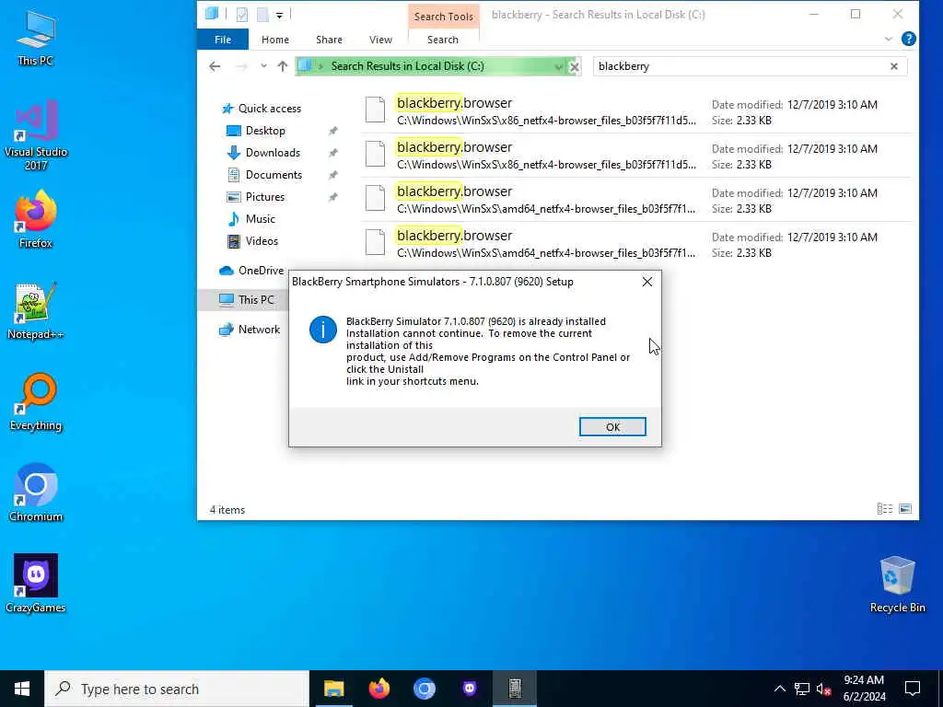Close the BlackBerry Smartphone Simulators Setup dialog
The width and height of the screenshot is (943, 707).
tap(647, 282)
